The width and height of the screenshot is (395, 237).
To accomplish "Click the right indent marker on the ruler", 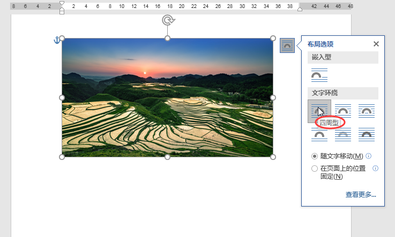I will [x=300, y=9].
